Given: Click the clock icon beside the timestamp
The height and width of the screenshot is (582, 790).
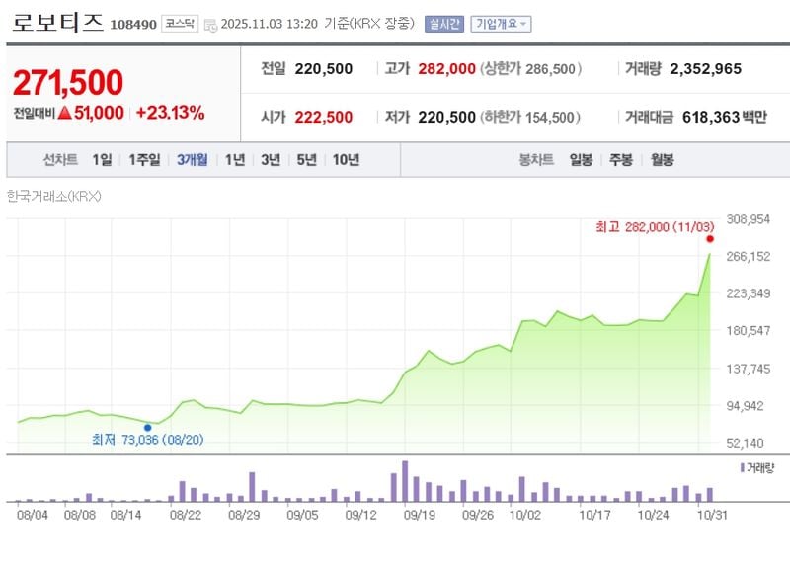Looking at the screenshot, I should (x=210, y=25).
